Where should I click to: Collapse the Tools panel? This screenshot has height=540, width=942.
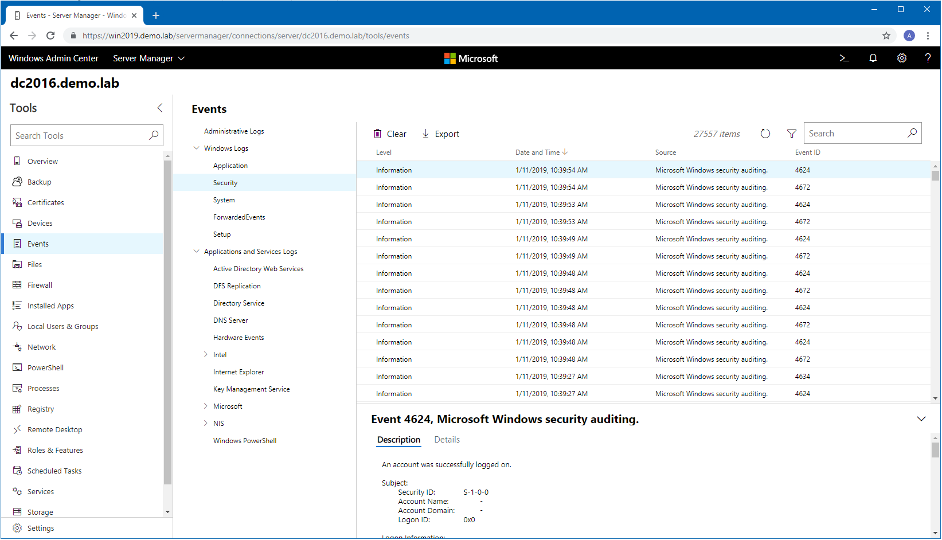point(160,108)
